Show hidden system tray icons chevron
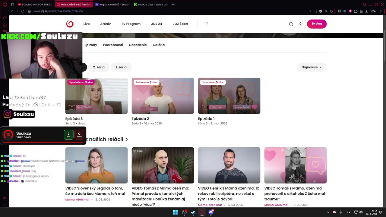The image size is (386, 217). [x=328, y=212]
